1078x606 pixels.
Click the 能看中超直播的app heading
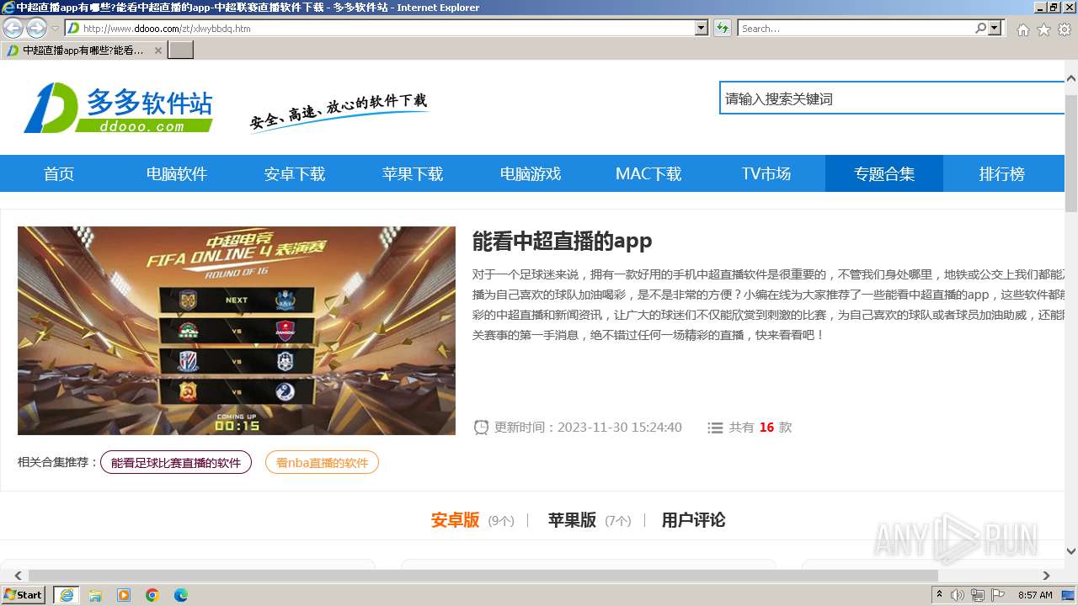563,242
